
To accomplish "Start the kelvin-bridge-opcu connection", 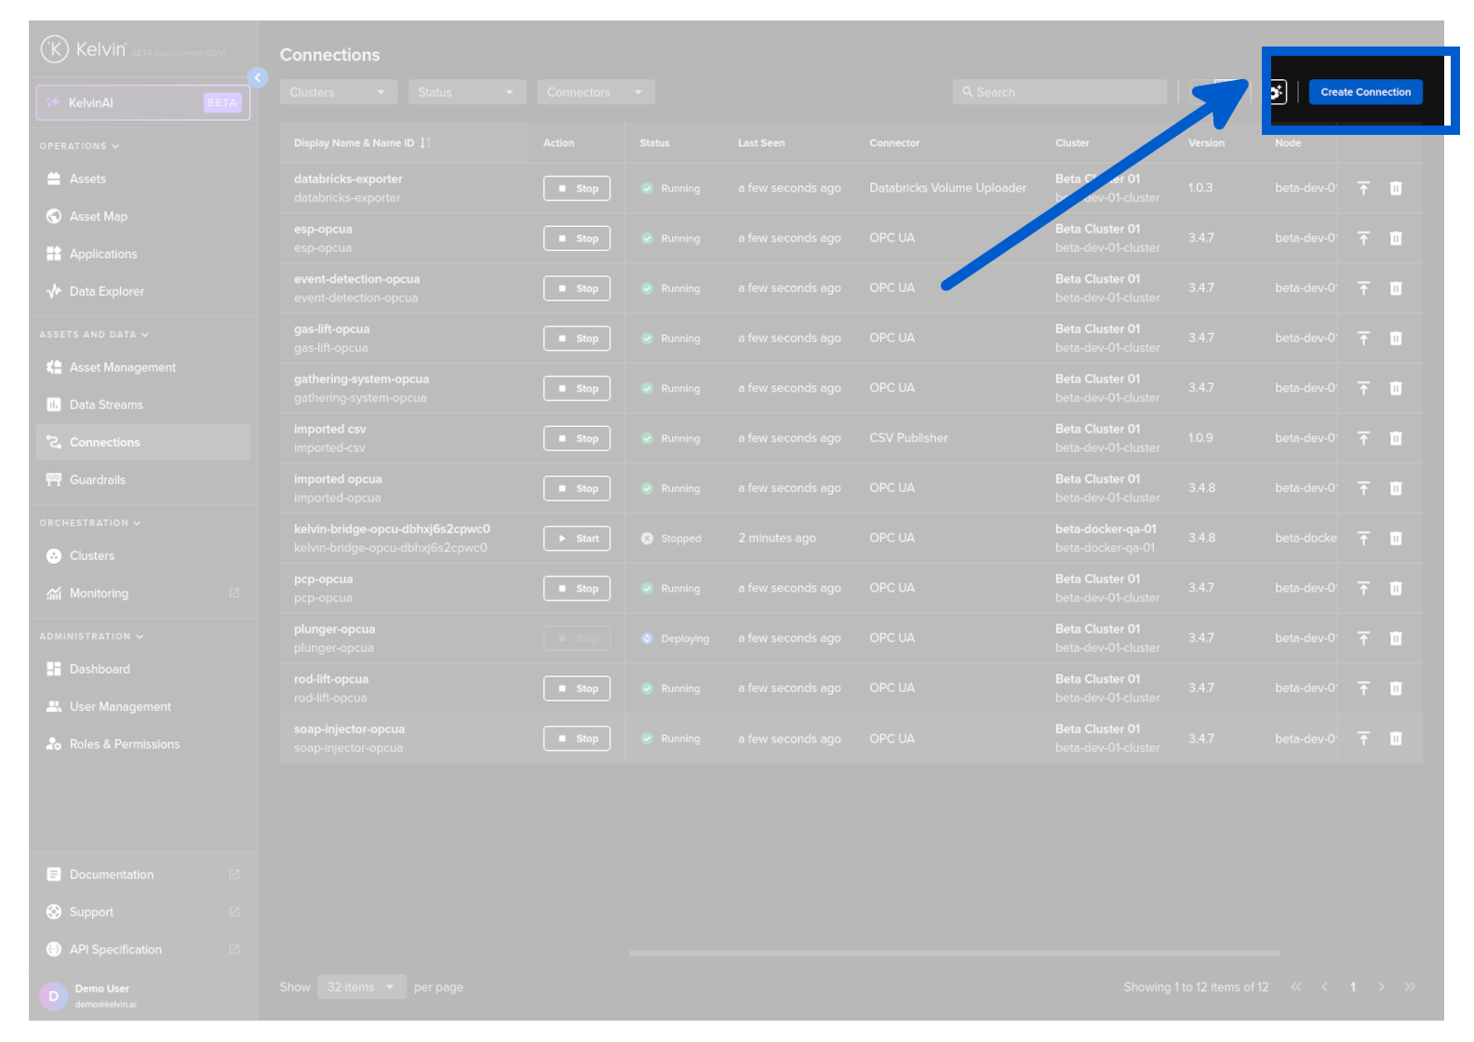I will tap(577, 539).
